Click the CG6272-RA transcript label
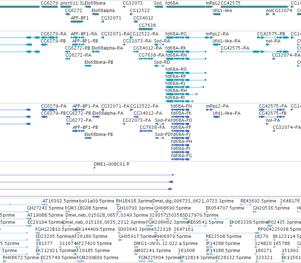301x263 pixels. [x=78, y=55]
